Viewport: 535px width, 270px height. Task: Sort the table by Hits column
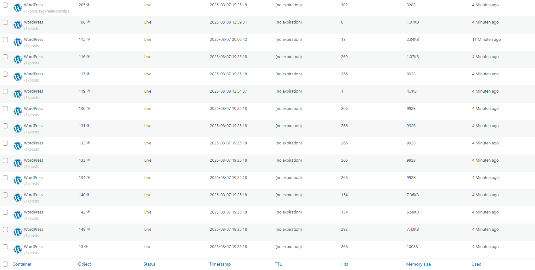pos(344,264)
